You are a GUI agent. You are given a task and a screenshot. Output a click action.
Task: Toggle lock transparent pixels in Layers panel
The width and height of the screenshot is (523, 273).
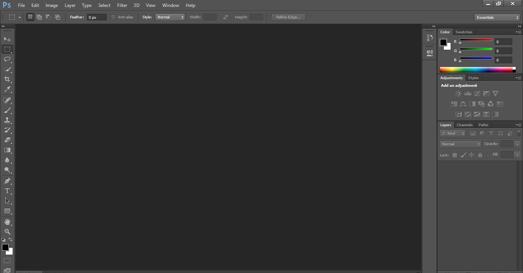[x=454, y=155]
